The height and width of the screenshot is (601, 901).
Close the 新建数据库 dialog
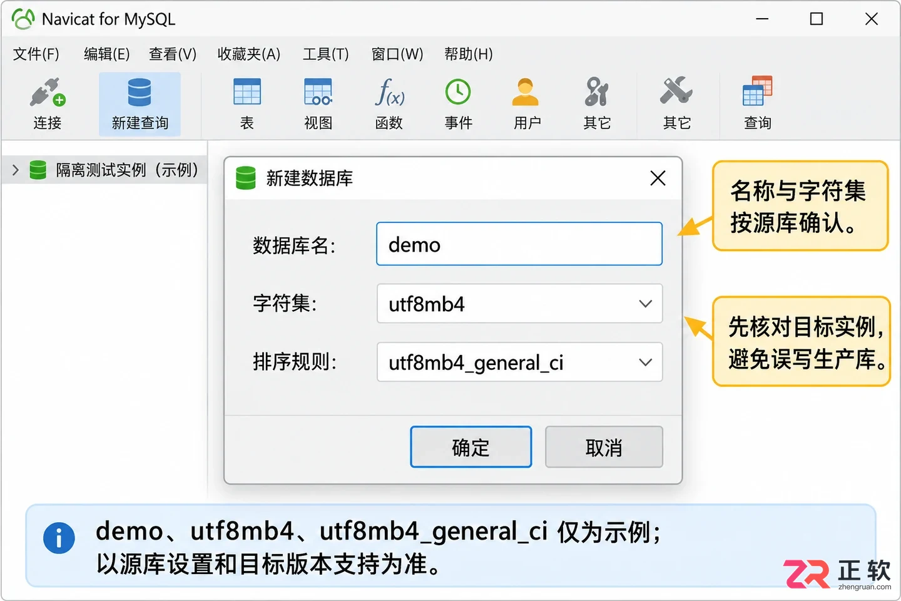coord(658,178)
